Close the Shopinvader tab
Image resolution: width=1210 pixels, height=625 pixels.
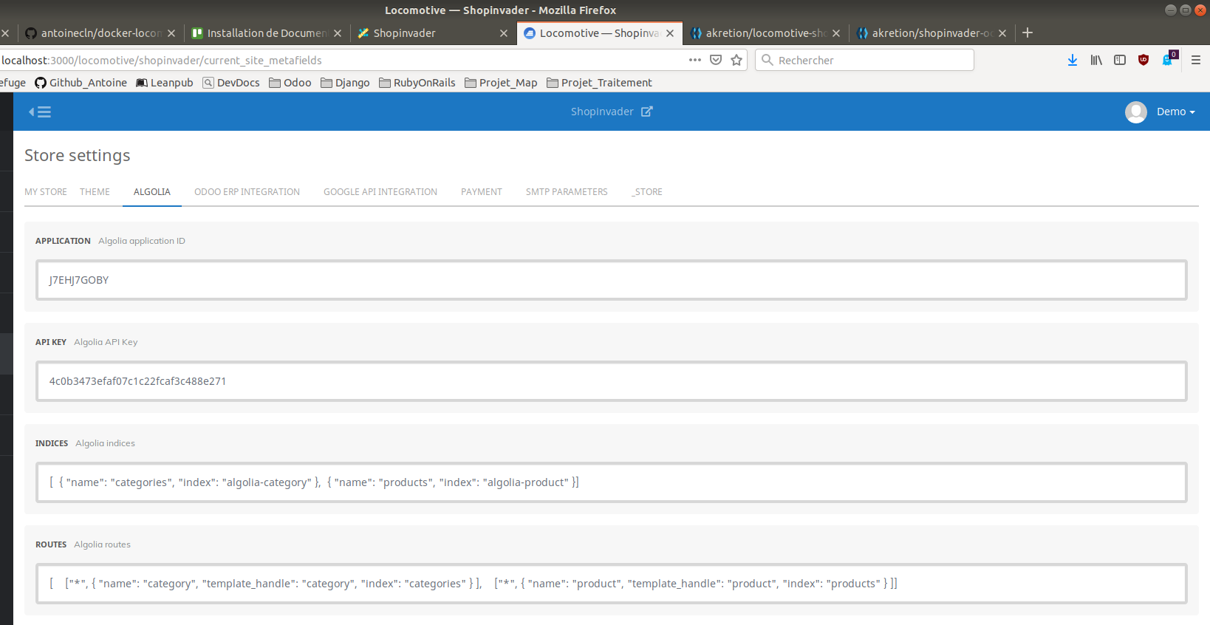(x=504, y=33)
